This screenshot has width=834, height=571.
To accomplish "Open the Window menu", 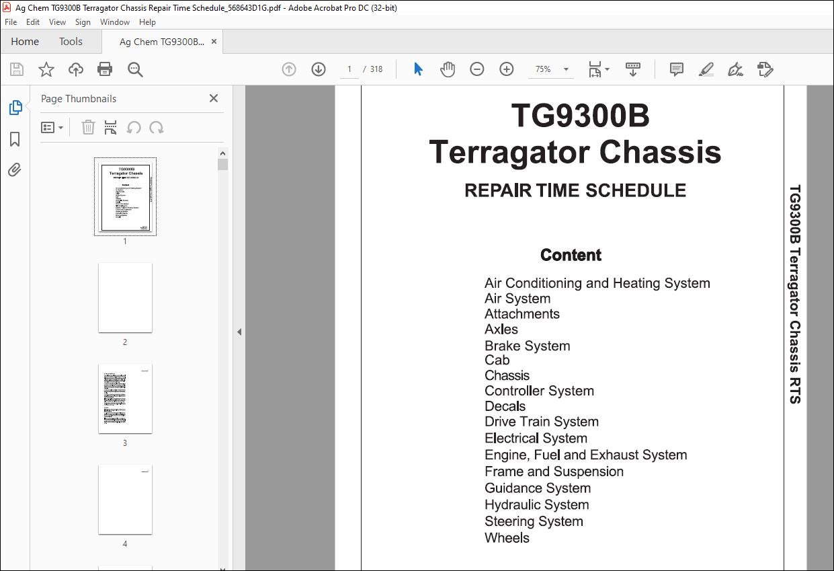I will pos(115,22).
